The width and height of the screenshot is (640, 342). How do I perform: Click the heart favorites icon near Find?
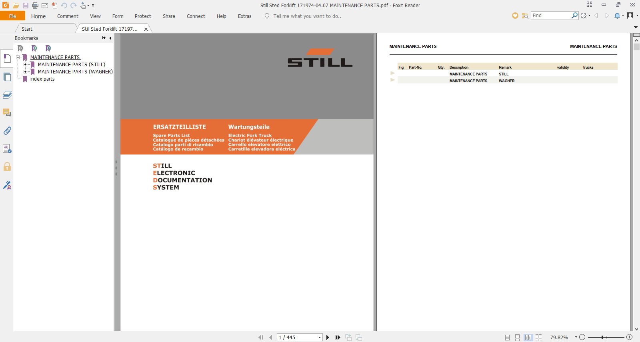pos(515,16)
